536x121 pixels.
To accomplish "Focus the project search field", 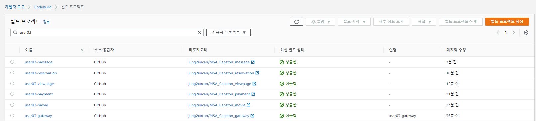I will [107, 32].
